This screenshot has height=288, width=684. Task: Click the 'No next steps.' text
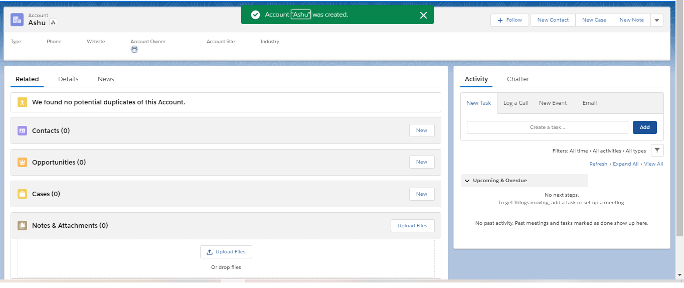562,195
